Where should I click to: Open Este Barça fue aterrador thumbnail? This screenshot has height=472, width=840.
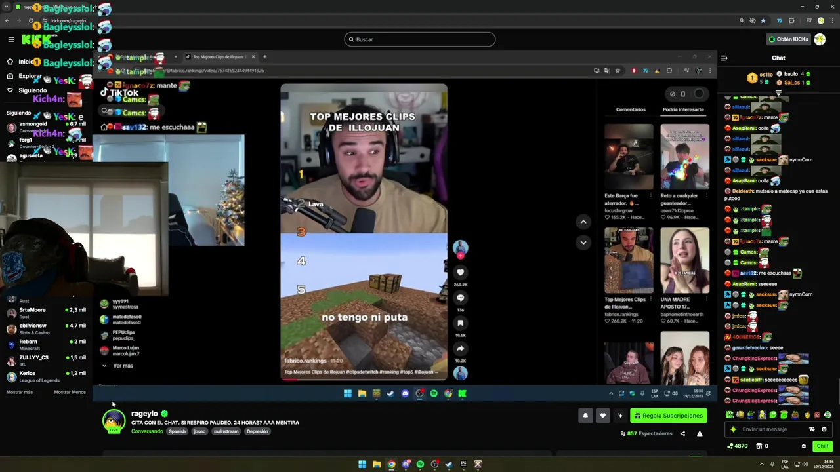click(629, 157)
